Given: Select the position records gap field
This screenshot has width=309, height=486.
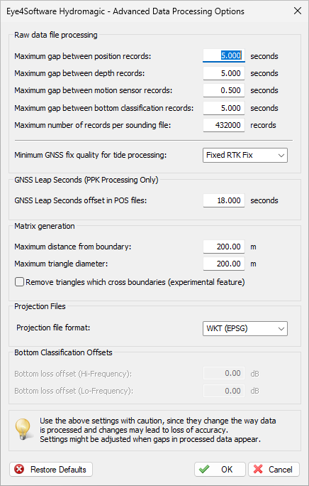Looking at the screenshot, I should [224, 56].
